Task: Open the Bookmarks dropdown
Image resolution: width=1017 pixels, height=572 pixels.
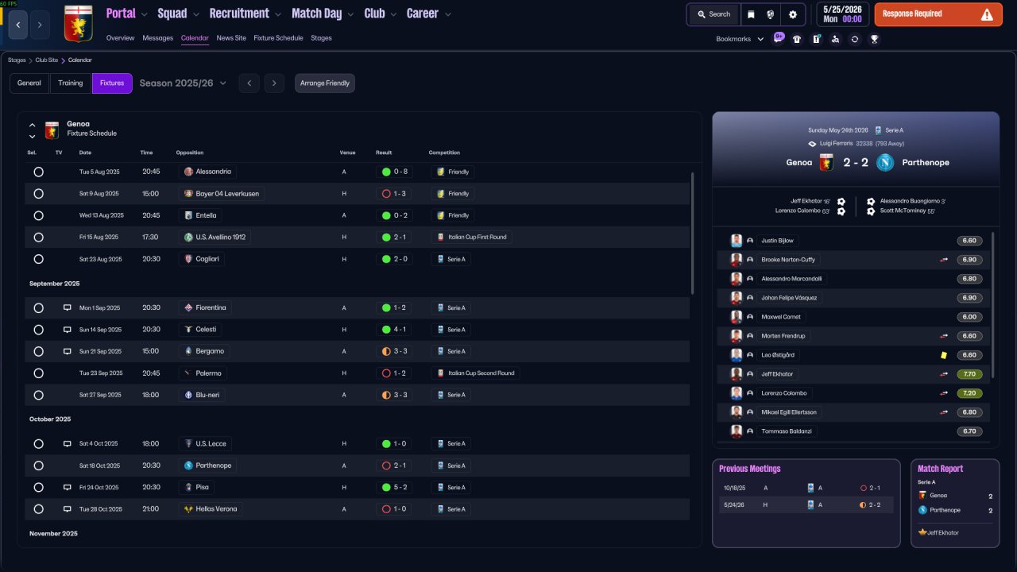Action: coord(740,39)
